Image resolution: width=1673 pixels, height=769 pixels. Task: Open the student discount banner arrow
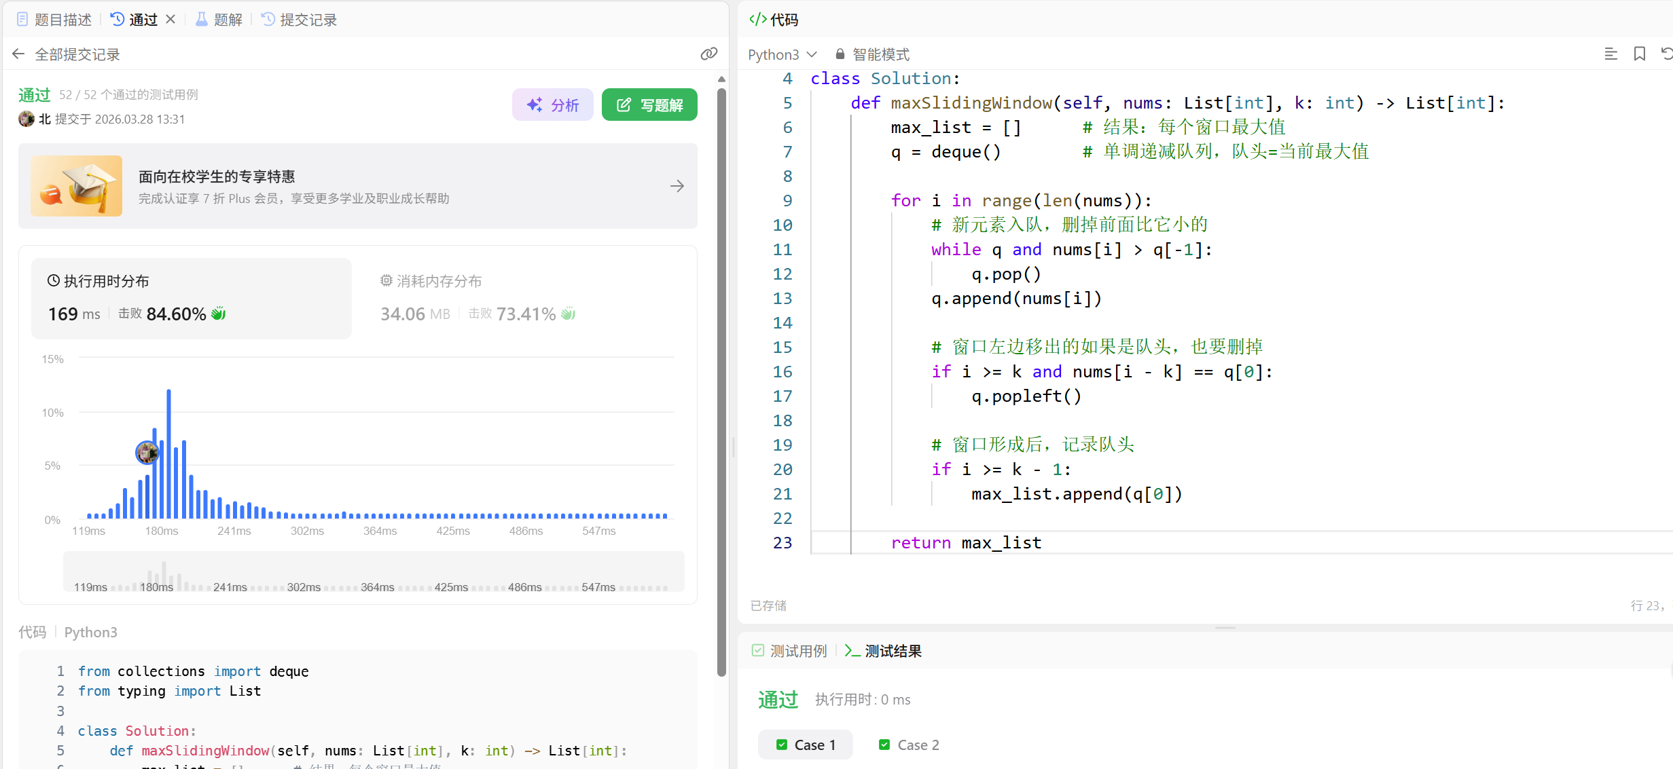click(x=677, y=186)
